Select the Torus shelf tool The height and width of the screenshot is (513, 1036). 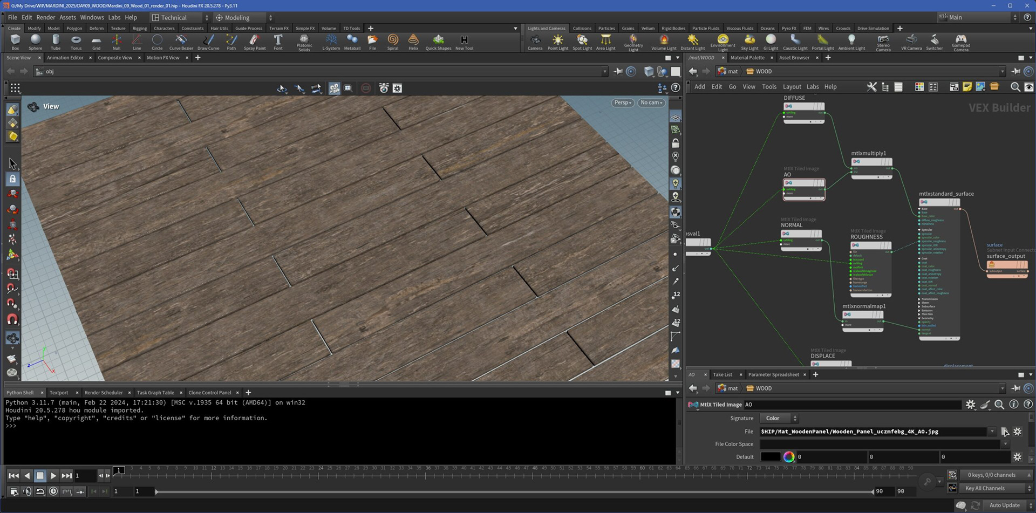(76, 42)
